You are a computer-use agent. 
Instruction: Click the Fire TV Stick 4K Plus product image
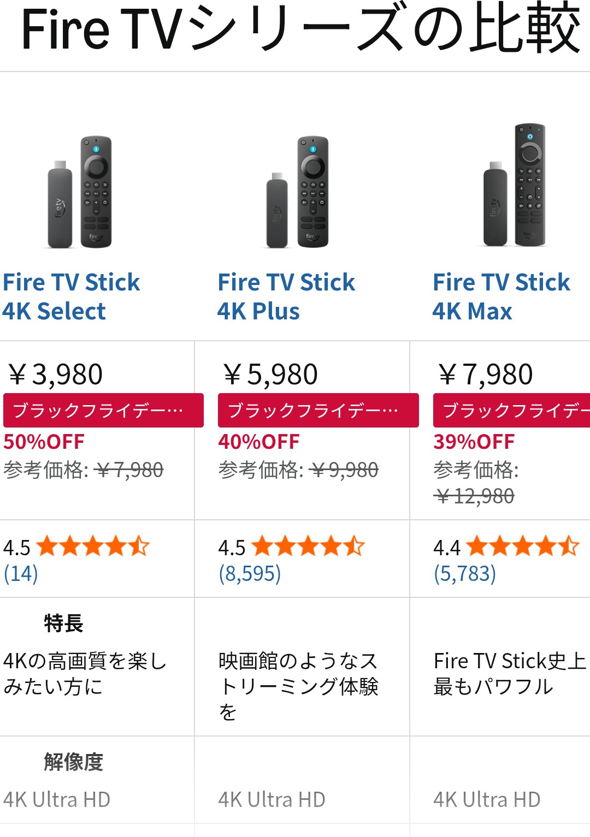point(298,192)
